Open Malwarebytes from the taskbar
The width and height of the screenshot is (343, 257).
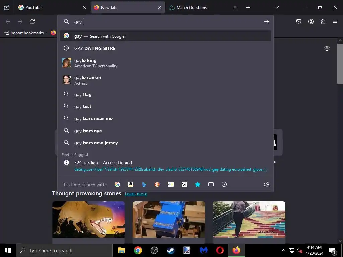(x=203, y=250)
